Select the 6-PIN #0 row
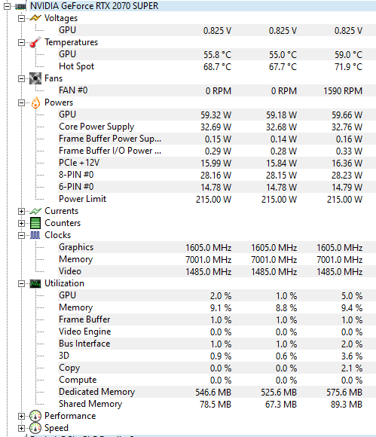The height and width of the screenshot is (437, 376). point(217,187)
